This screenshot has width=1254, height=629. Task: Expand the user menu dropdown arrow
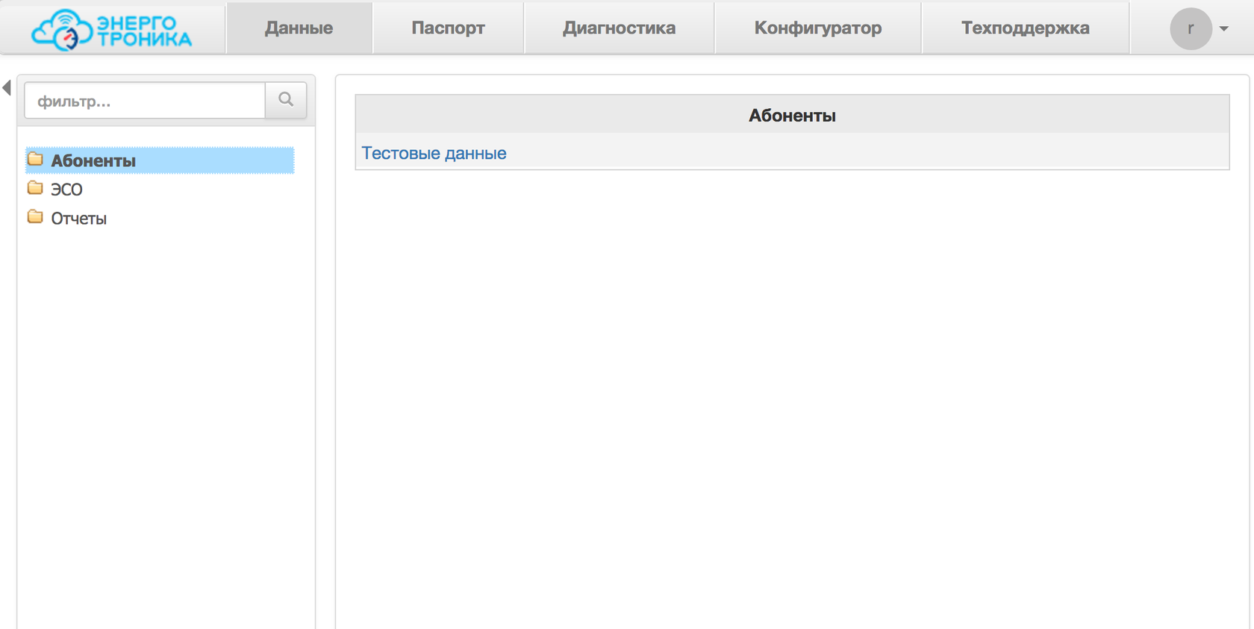click(1224, 28)
